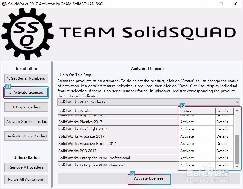The image size is (243, 189).
Task: Toggle Status cell for SolidWorks PCB 2017
Action: [x=197, y=151]
